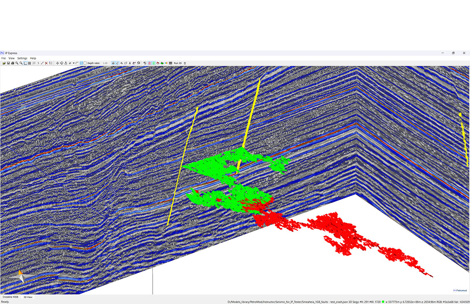Select the Zoom In magnifier tool
This screenshot has width=470, height=304.
click(x=17, y=63)
